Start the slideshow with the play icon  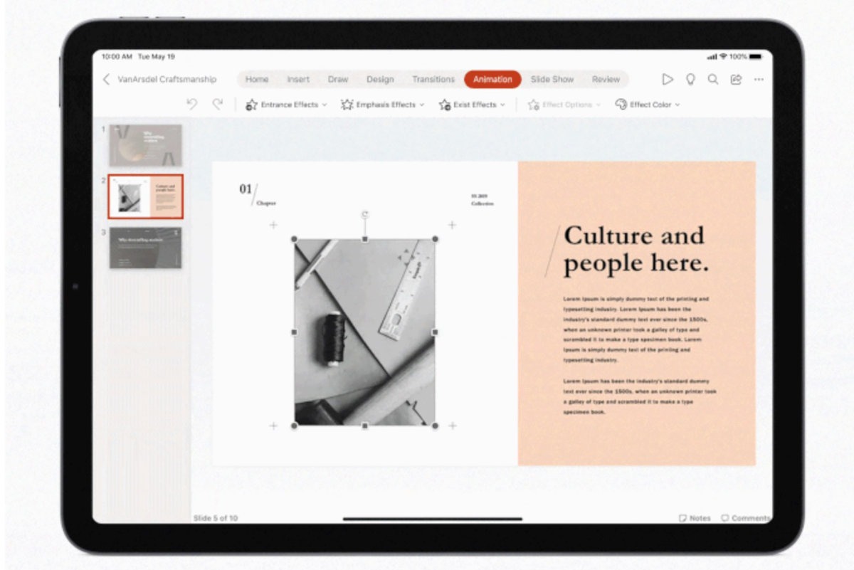pyautogui.click(x=668, y=80)
